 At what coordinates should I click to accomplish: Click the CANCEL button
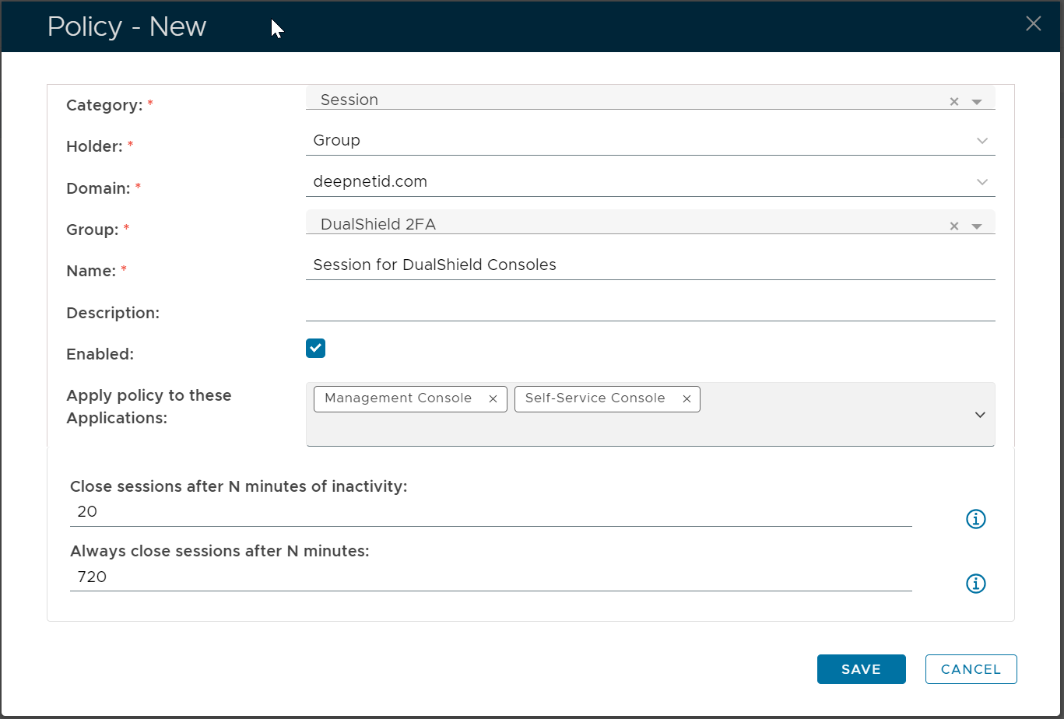click(971, 669)
